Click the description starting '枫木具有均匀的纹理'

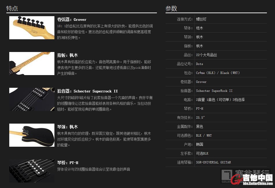tap(104, 139)
